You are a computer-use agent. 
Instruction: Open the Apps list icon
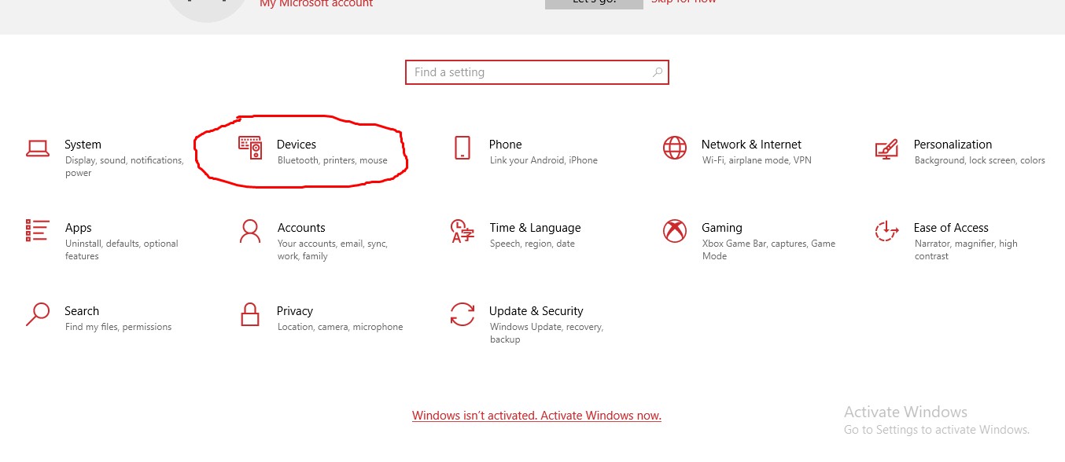tap(37, 231)
